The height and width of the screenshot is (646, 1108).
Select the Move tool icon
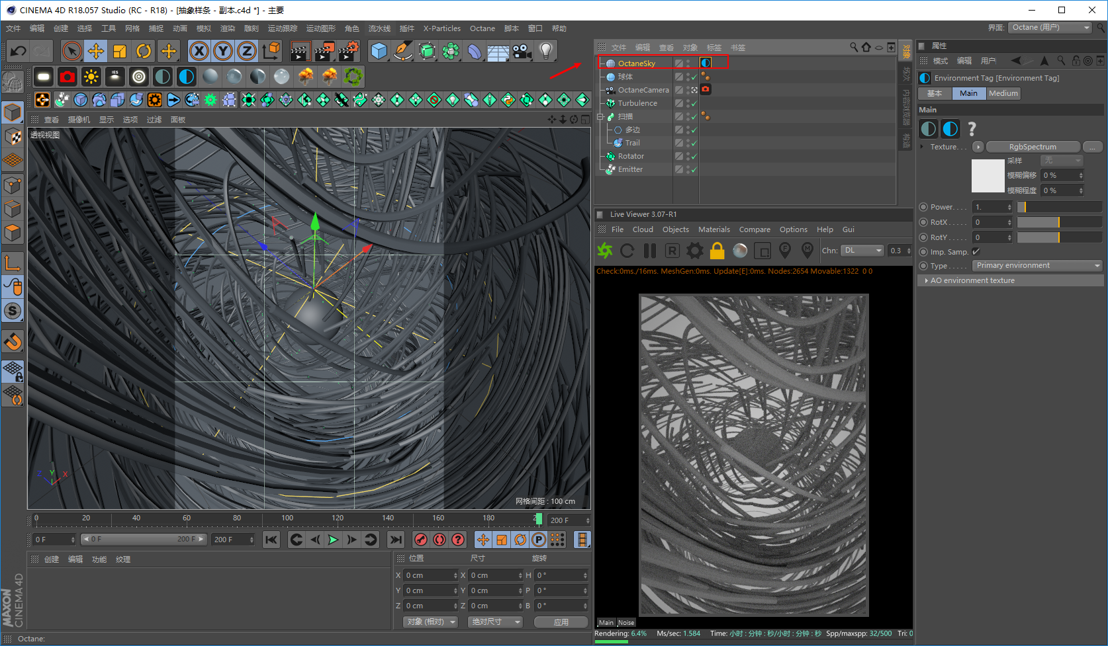coord(96,51)
